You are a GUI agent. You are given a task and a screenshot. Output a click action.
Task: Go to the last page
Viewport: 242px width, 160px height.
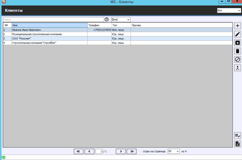[x=132, y=151]
